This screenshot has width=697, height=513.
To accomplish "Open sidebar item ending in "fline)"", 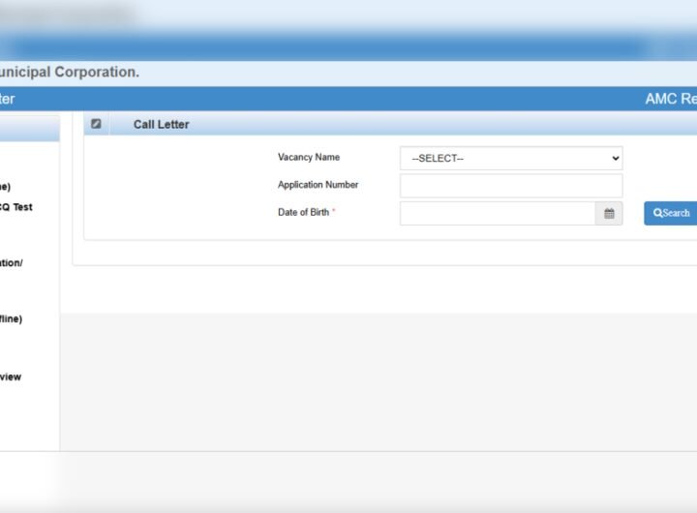I will (11, 319).
